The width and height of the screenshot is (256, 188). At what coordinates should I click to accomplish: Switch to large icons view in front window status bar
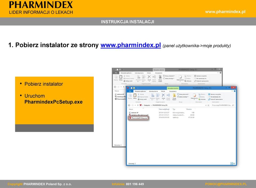234,163
